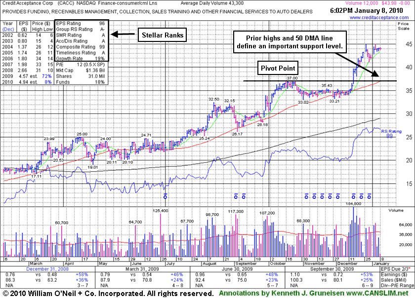Click the $43.98 last price readout

[388, 3]
